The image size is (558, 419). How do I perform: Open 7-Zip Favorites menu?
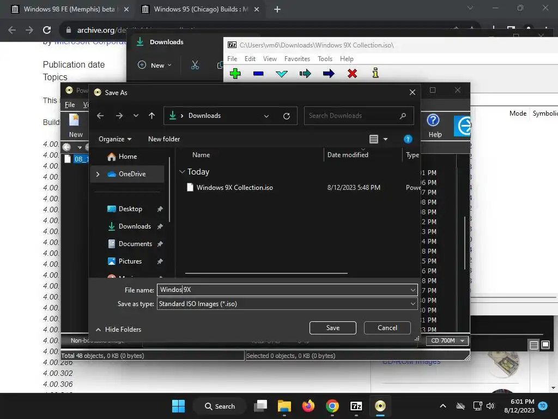(x=297, y=59)
